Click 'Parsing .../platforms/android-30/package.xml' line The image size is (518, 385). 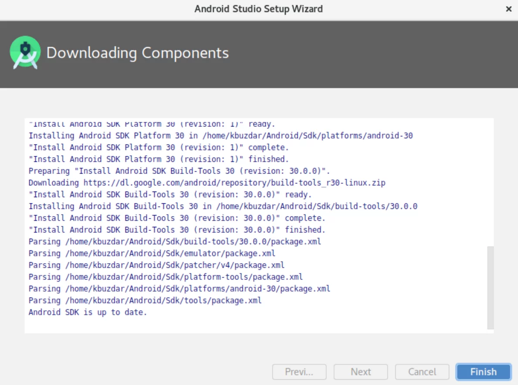(179, 289)
